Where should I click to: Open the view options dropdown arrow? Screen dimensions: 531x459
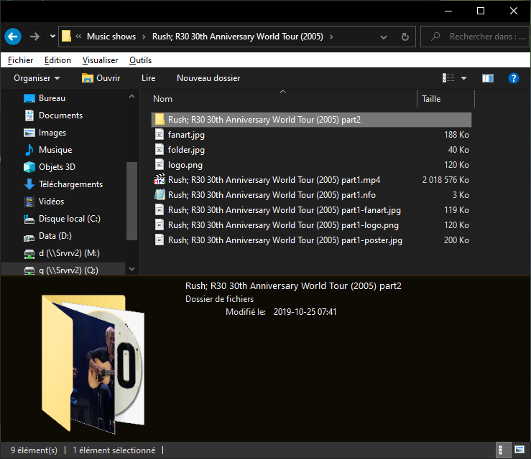pos(463,78)
